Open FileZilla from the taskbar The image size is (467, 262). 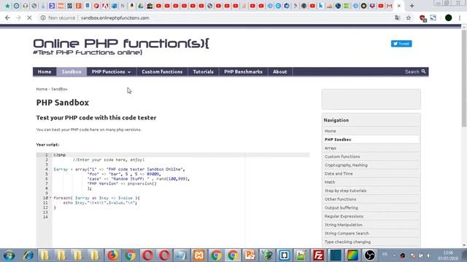pyautogui.click(x=318, y=255)
